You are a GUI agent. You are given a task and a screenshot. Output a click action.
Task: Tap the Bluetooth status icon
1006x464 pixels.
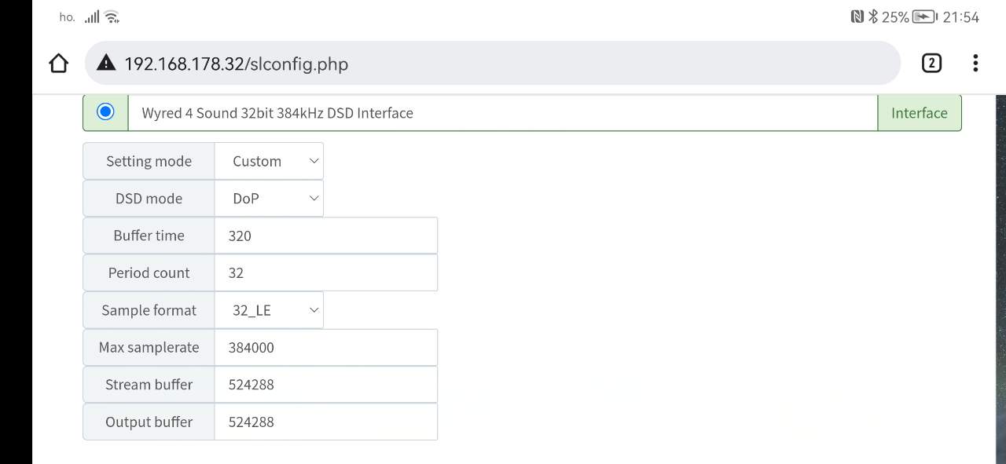872,16
